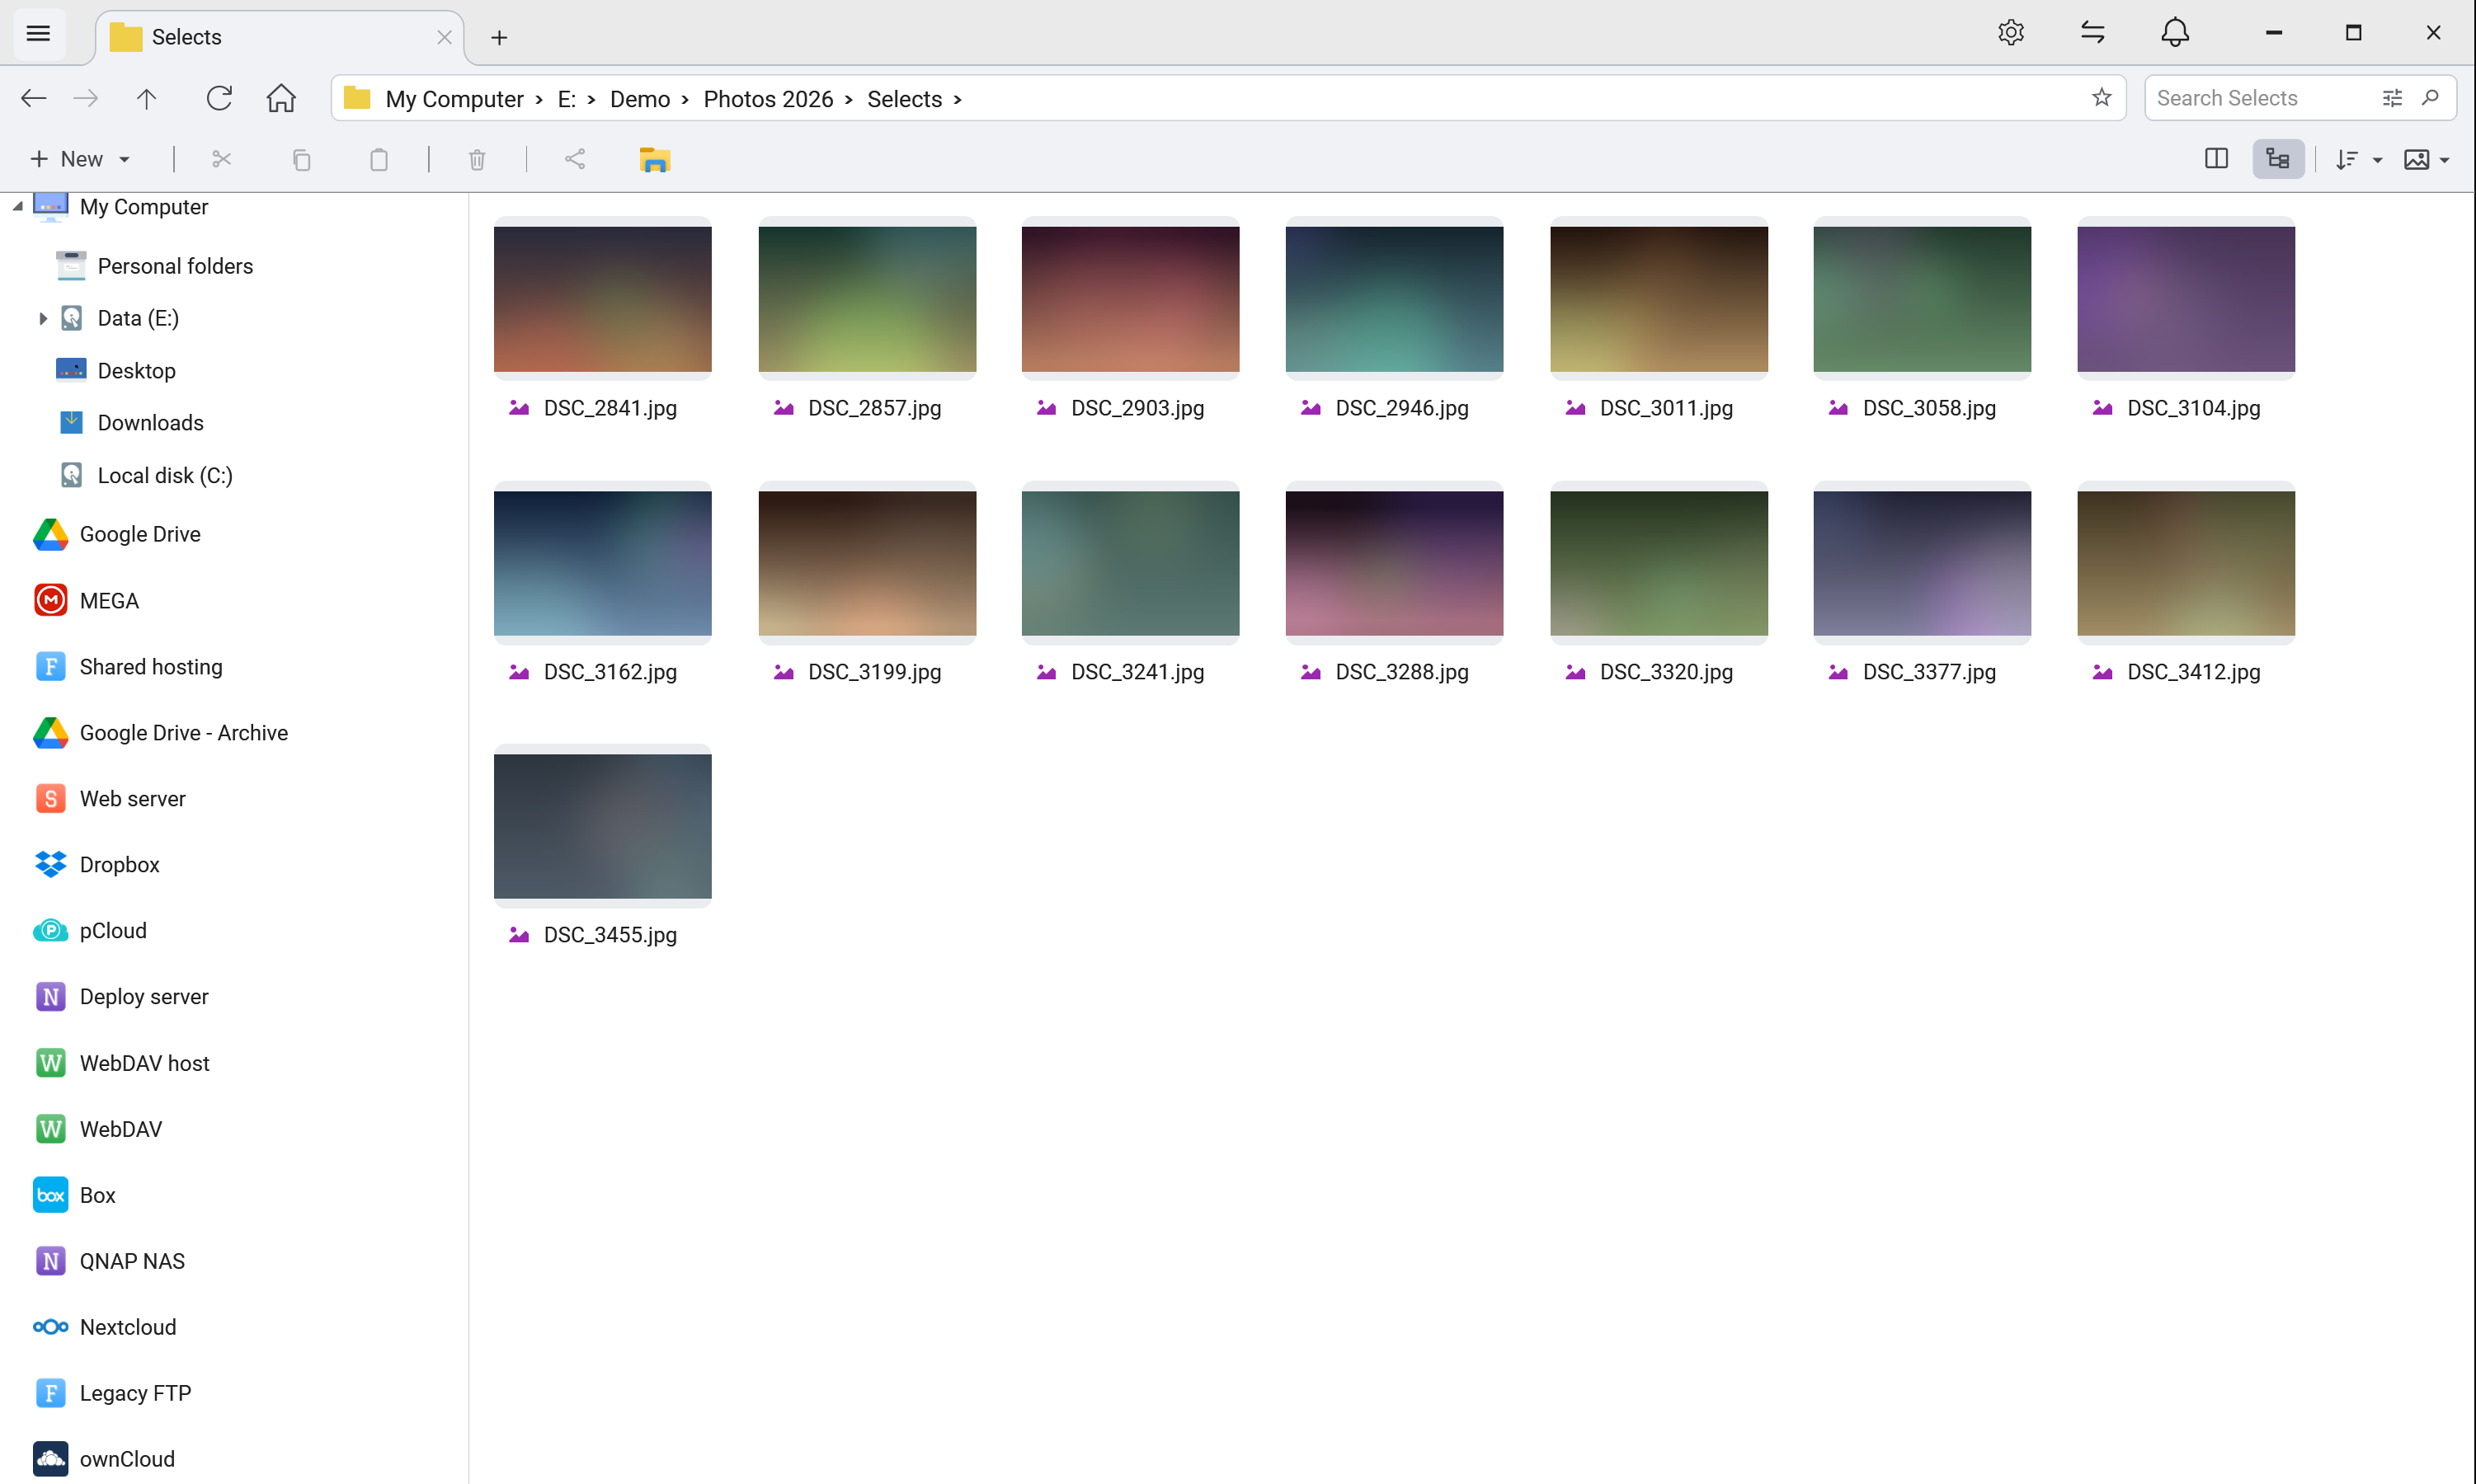Collapse My Computer tree node
Image resolution: width=2476 pixels, height=1484 pixels.
(x=17, y=207)
